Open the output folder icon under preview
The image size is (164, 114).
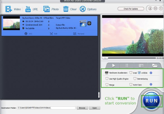155,65
